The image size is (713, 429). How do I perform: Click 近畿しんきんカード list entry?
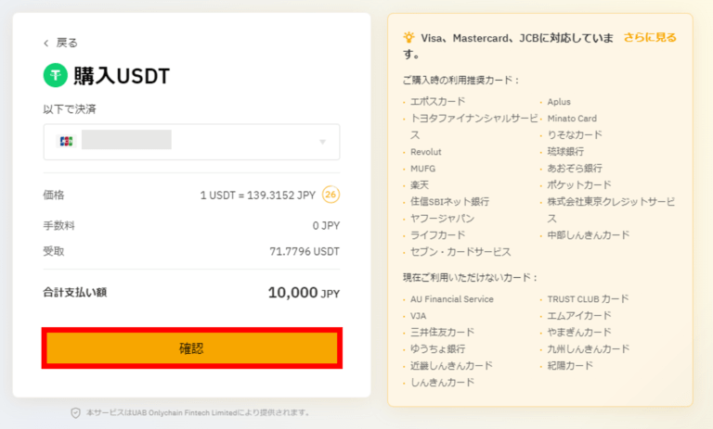(451, 366)
